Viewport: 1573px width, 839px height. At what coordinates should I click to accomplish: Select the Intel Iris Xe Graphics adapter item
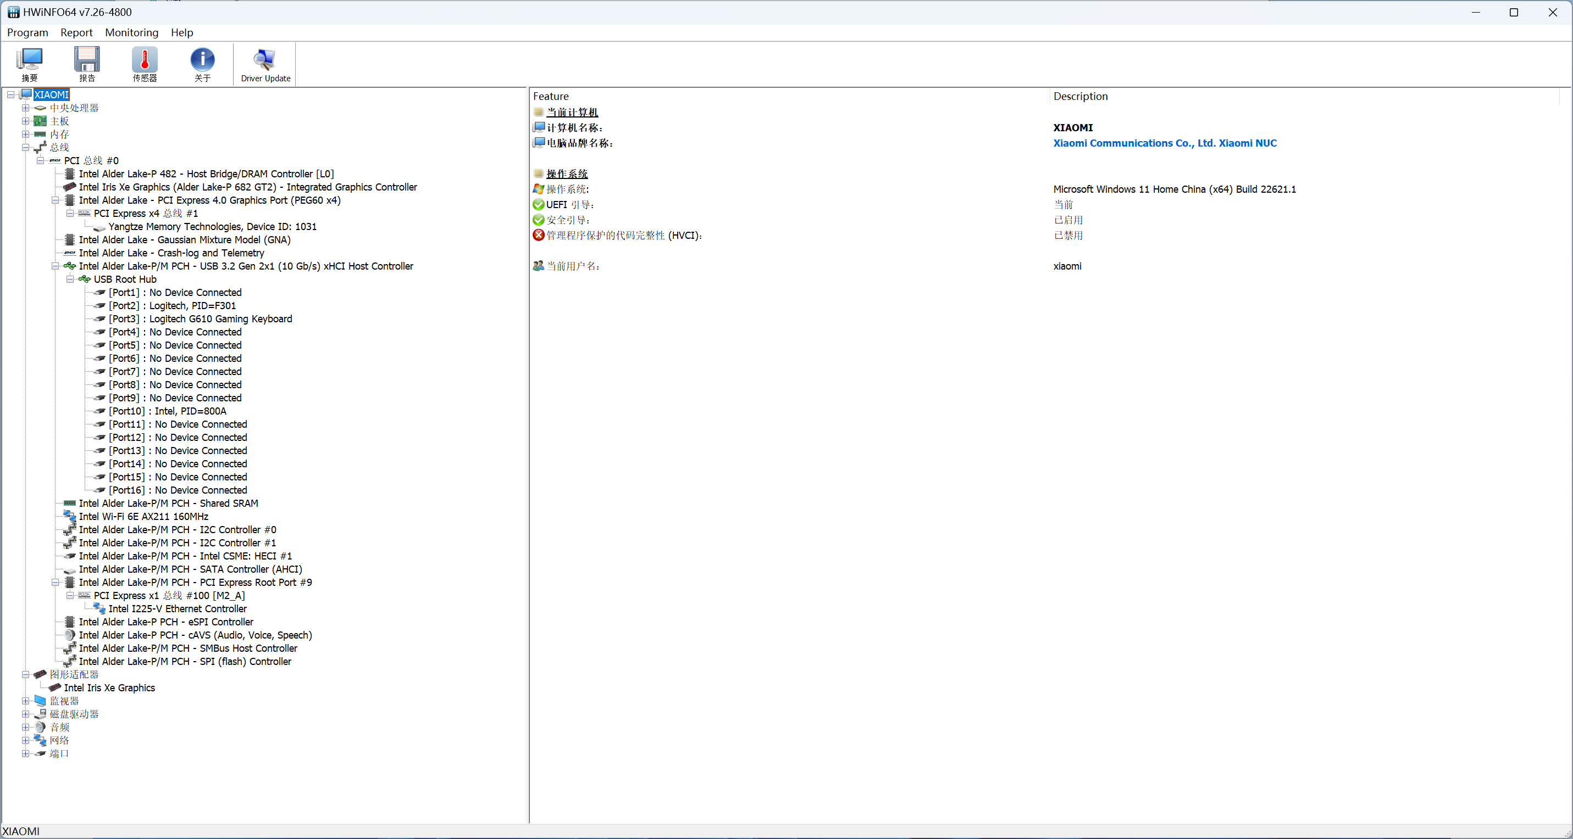[109, 687]
